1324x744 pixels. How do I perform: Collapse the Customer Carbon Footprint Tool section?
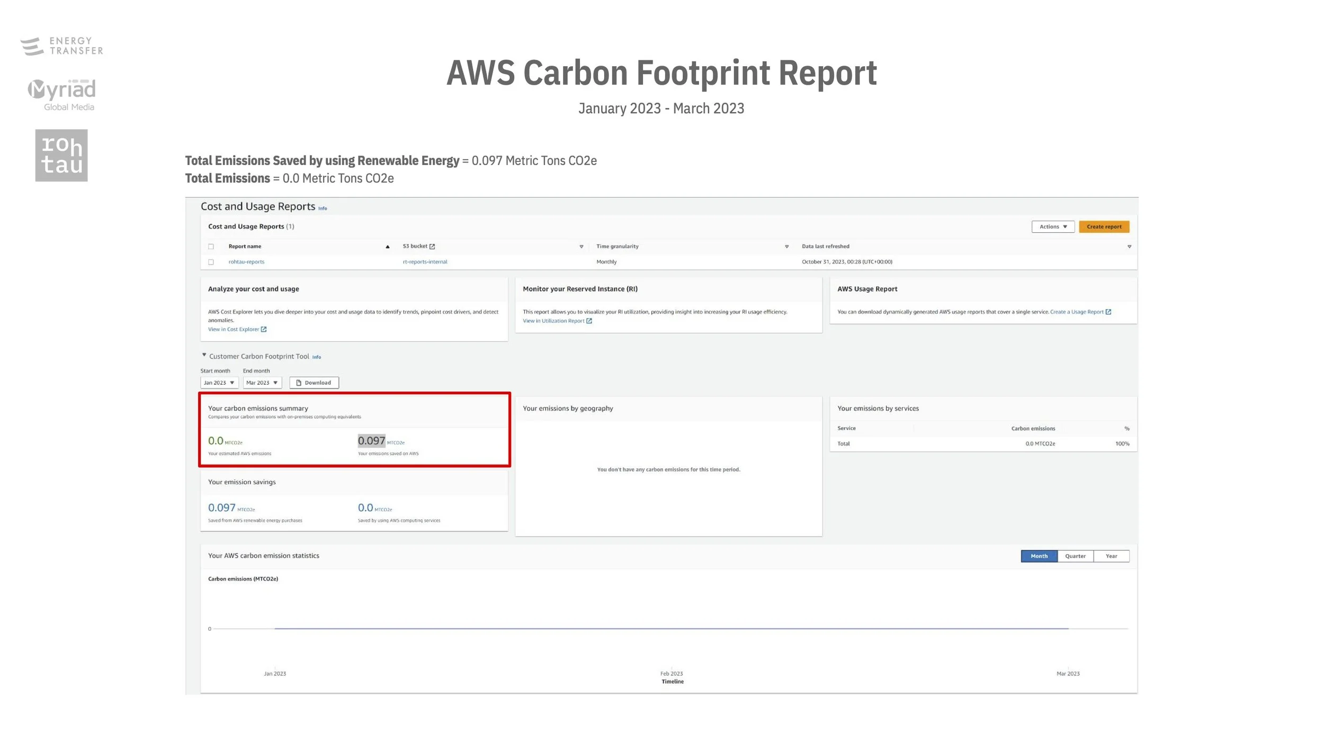click(204, 355)
